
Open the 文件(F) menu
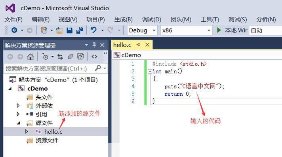click(13, 19)
